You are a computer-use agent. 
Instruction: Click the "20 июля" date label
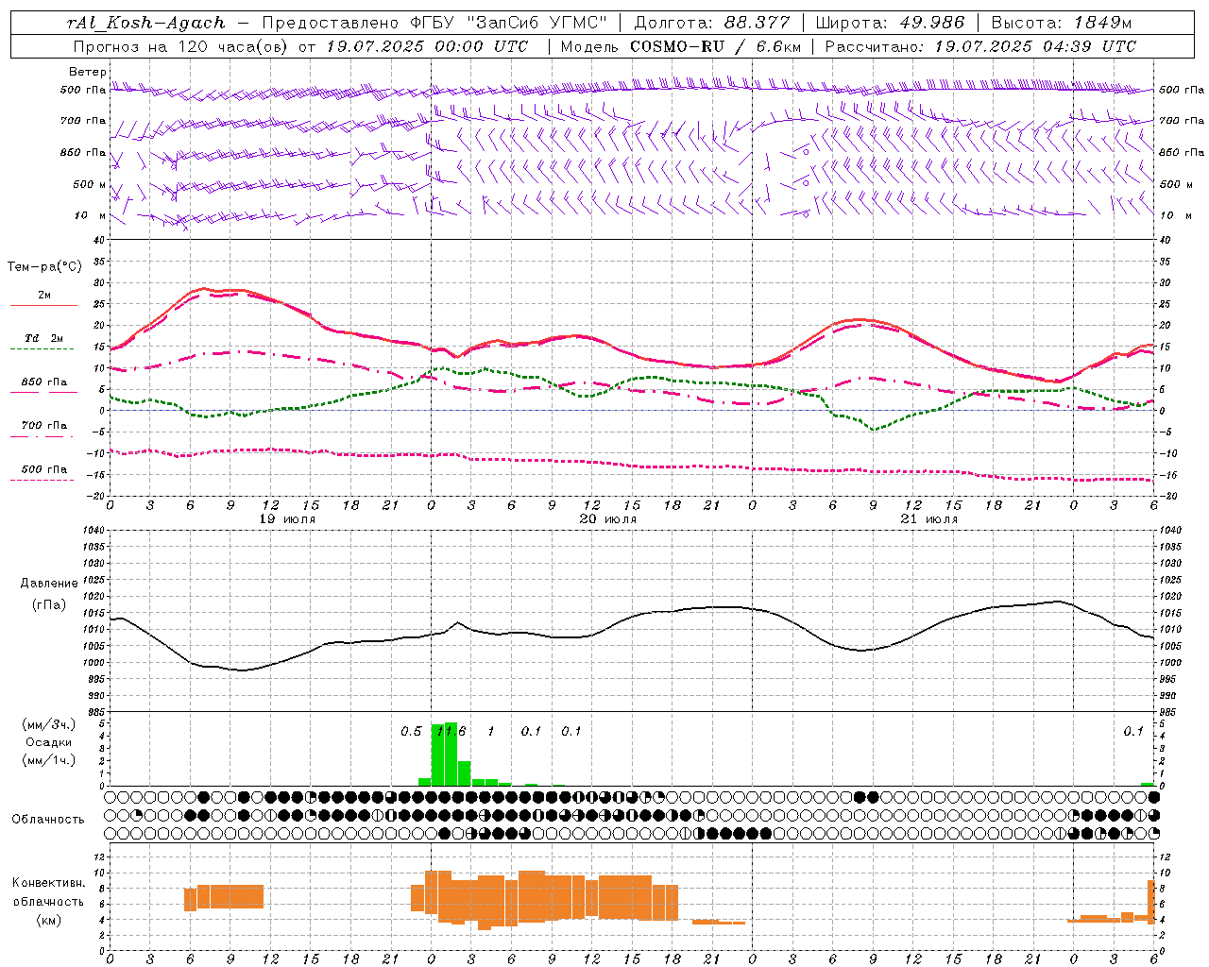click(608, 519)
